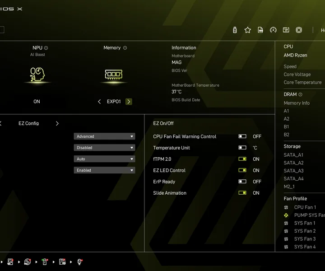Click the Fan Profile heading
Viewport: 325px width, 271px height.
pos(295,199)
